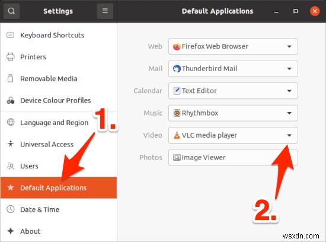Click the star icon of Default Applications
Viewport: 326px width, 242px height.
tap(11, 187)
